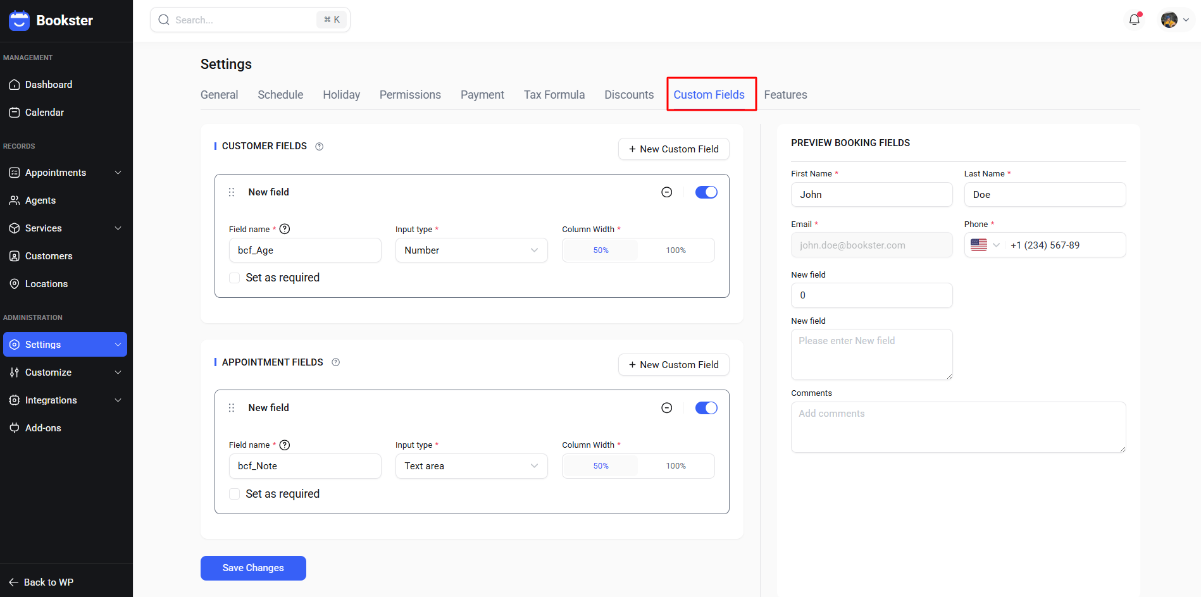This screenshot has width=1201, height=597.
Task: Click the Customer Fields help icon
Action: (320, 147)
